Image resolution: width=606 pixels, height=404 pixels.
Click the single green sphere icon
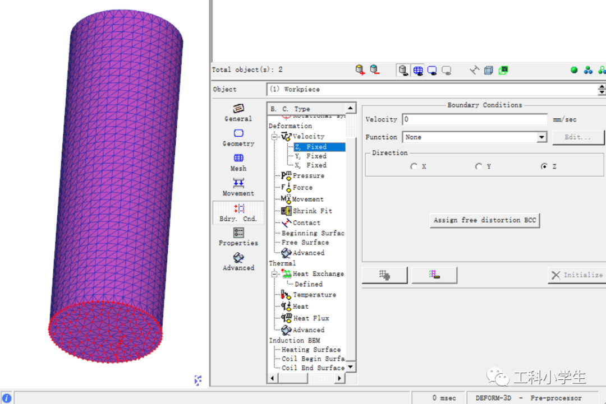(574, 70)
